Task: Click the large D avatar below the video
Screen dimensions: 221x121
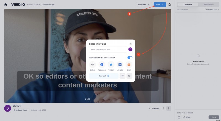Action: tap(8, 108)
